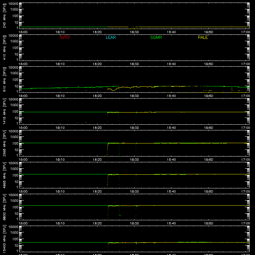Click 16:30 time label below 245 MHz plot
Image resolution: width=255 pixels, height=255 pixels.
pyautogui.click(x=134, y=32)
